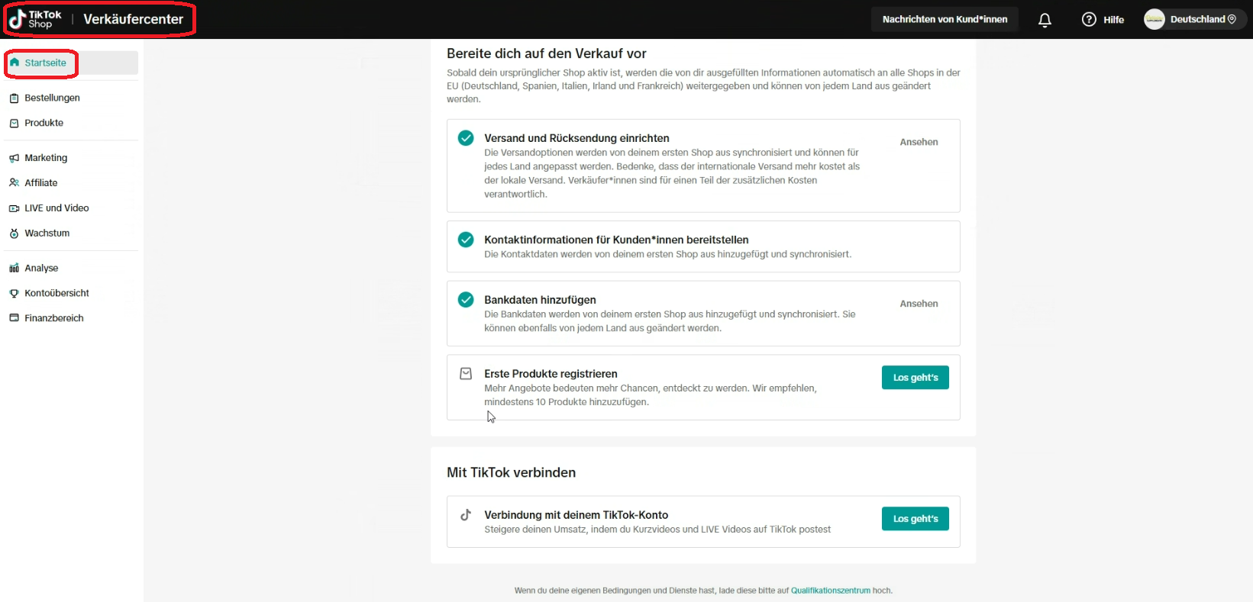Click Ansehen for Bankdaten hinzufügen

click(919, 304)
